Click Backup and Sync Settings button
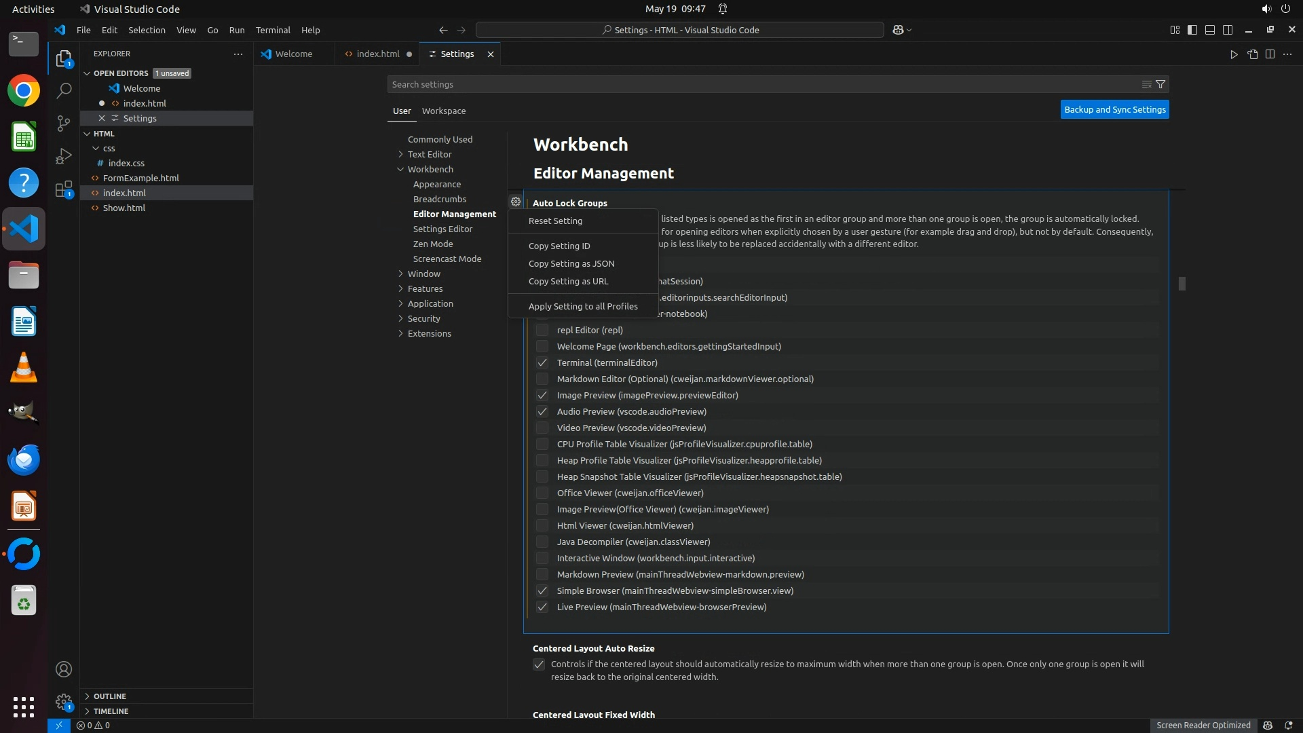Viewport: 1303px width, 733px height. click(x=1114, y=109)
